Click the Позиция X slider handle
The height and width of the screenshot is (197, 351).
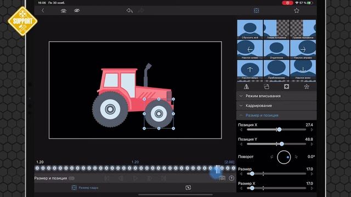point(279,130)
